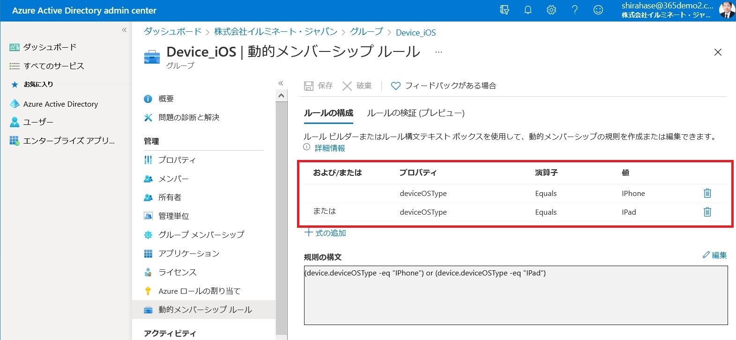Switch to ルールの構成 tab
The image size is (736, 340).
click(x=328, y=113)
